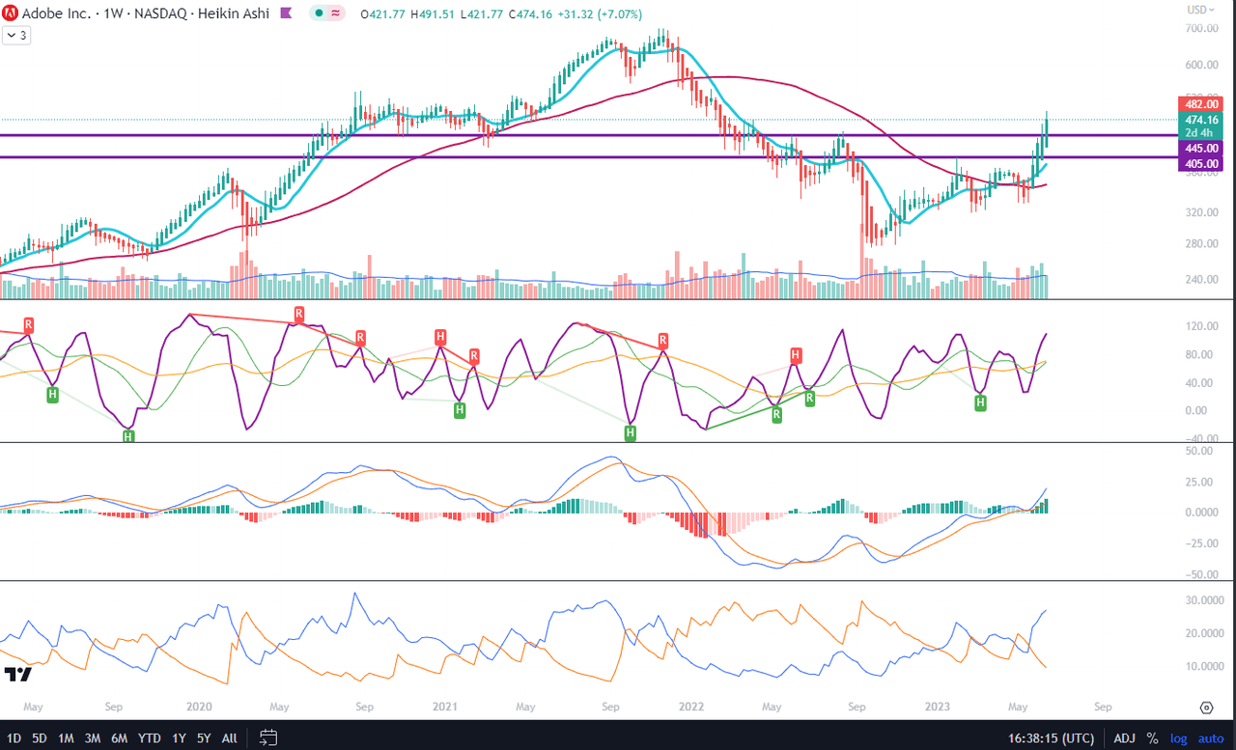This screenshot has height=750, width=1236.
Task: Open chart settings gear near time axis
Action: (1206, 708)
